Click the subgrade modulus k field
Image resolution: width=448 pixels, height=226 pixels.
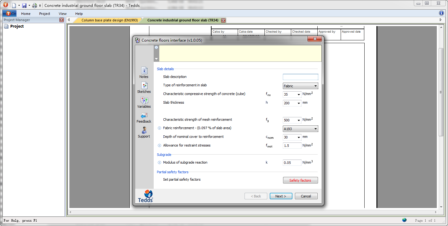pyautogui.click(x=292, y=163)
